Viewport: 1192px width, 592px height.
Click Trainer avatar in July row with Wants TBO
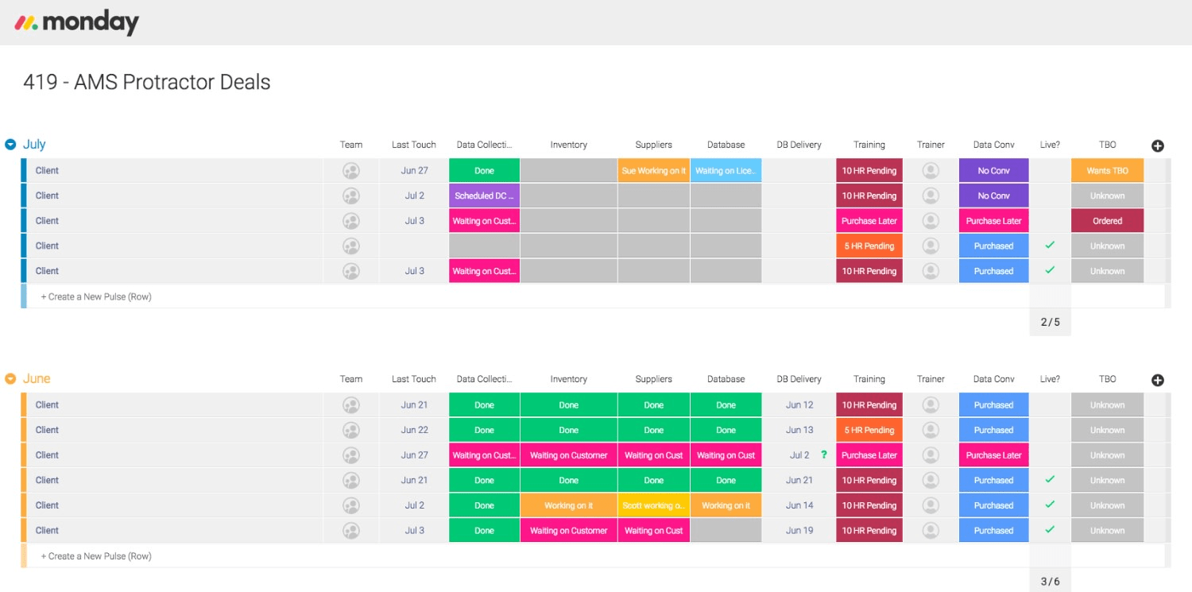coord(931,171)
